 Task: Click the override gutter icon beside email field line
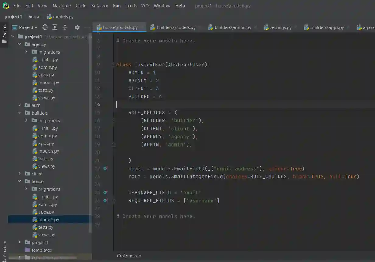pyautogui.click(x=105, y=168)
